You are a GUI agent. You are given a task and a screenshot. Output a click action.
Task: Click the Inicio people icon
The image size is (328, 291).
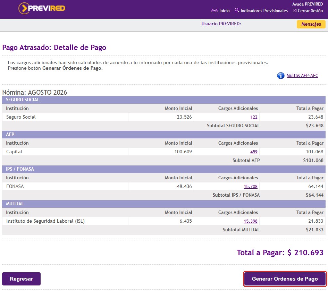tap(214, 10)
